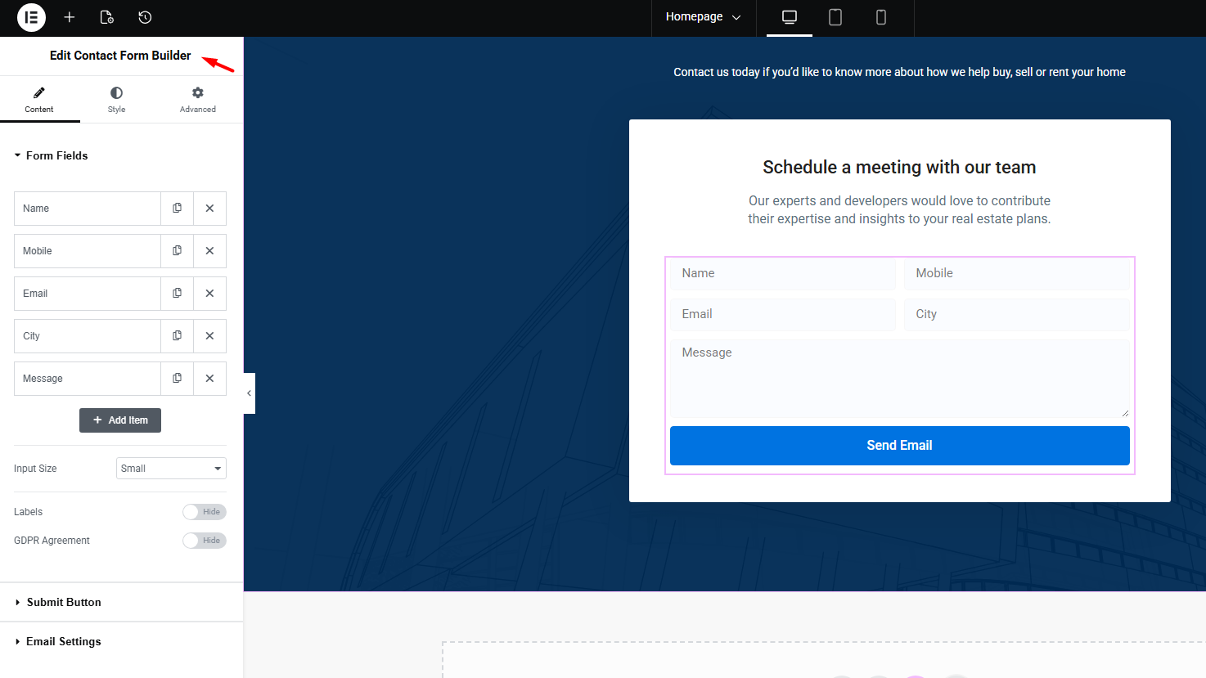Open the document settings page icon

click(x=106, y=17)
